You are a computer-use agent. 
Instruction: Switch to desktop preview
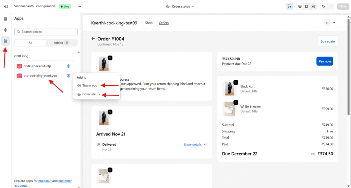pos(300,7)
